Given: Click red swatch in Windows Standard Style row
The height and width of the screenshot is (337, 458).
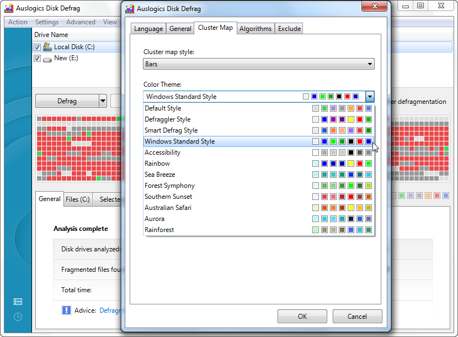Looking at the screenshot, I should (x=360, y=141).
